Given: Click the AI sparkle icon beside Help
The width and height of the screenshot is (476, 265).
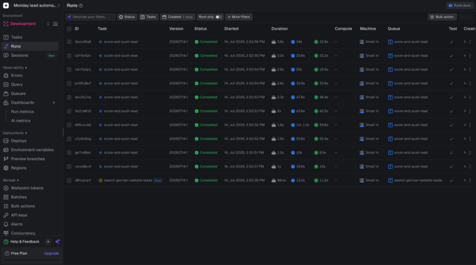Looking at the screenshot, I should click(x=58, y=242).
